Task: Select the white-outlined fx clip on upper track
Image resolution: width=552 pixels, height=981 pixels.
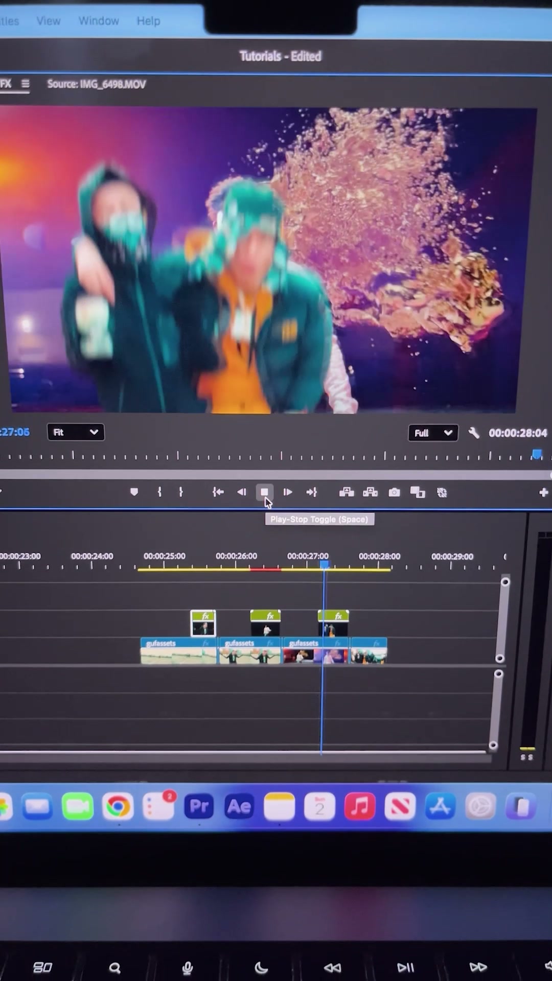Action: [x=203, y=623]
